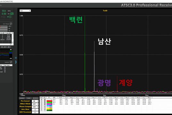Open the Phase Compen dropdown
Screen dimensions: 172x115
tap(35, 107)
